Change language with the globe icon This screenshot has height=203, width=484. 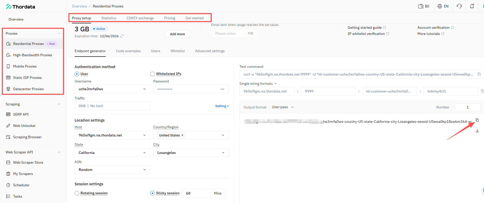point(440,6)
